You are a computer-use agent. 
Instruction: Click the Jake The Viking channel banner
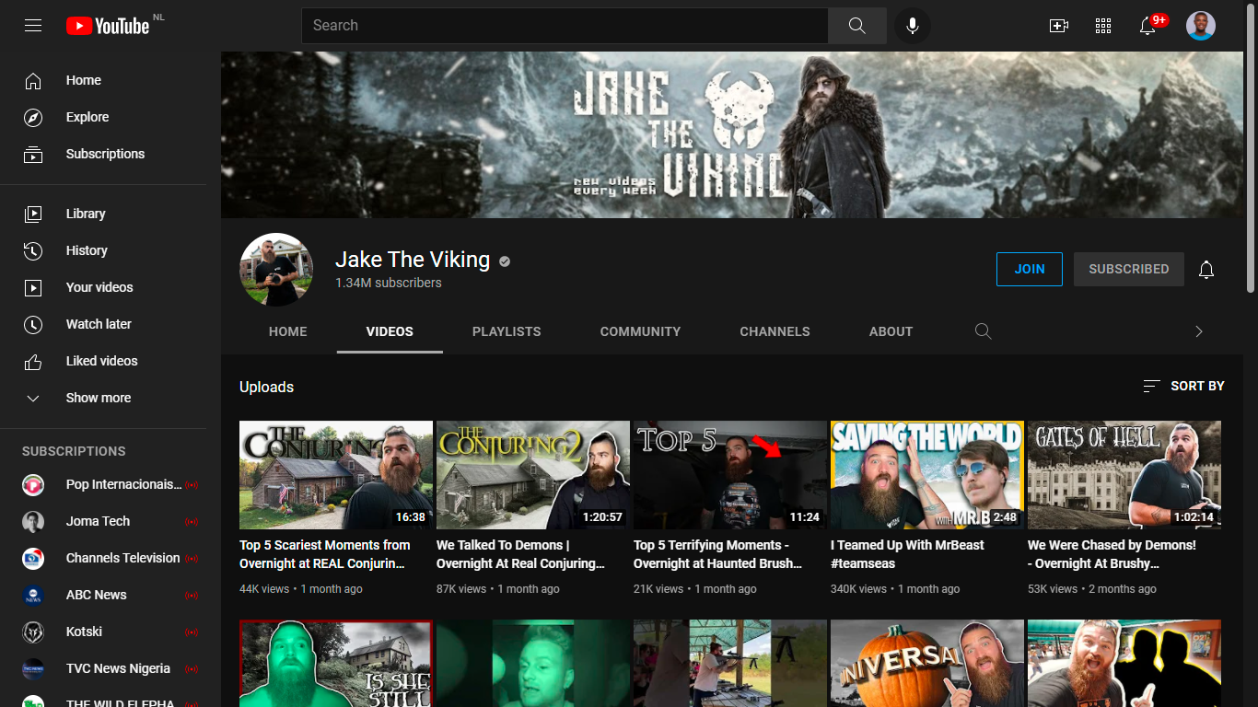click(x=732, y=134)
